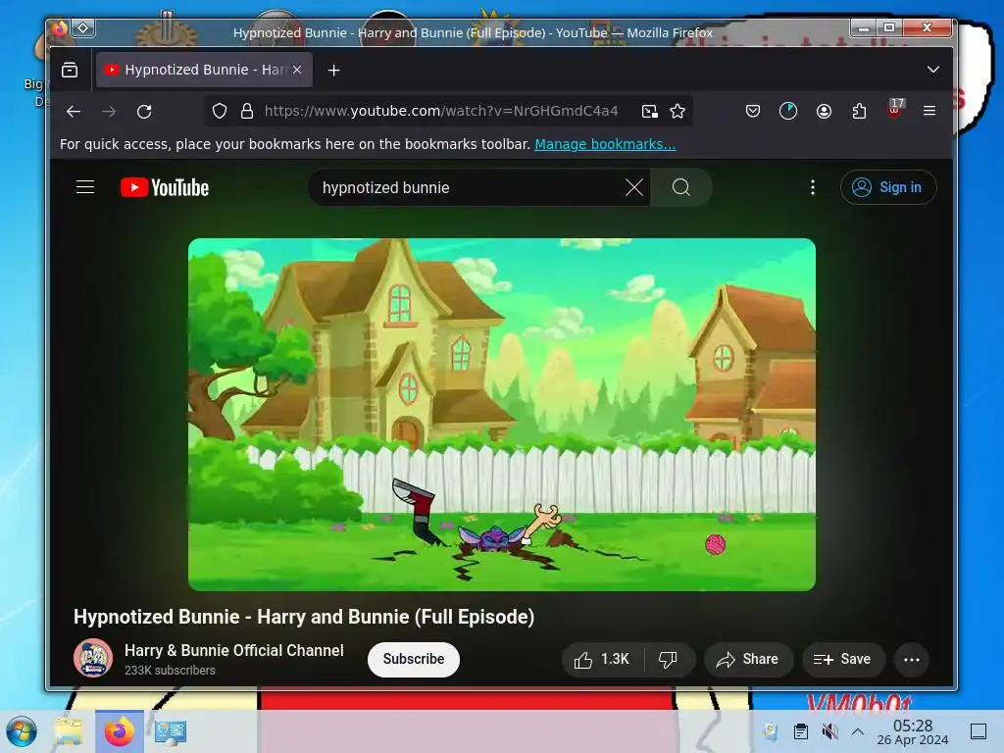Reload the current YouTube page
Viewport: 1004px width, 753px height.
click(144, 112)
